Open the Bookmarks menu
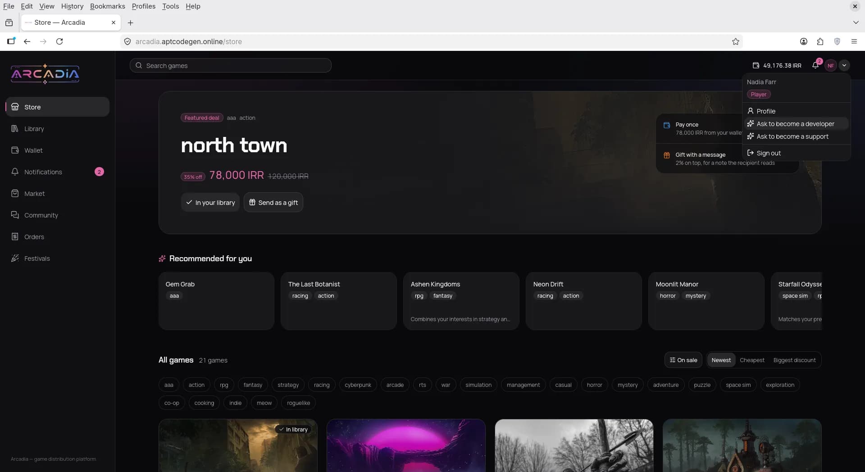Image resolution: width=865 pixels, height=472 pixels. 108,6
